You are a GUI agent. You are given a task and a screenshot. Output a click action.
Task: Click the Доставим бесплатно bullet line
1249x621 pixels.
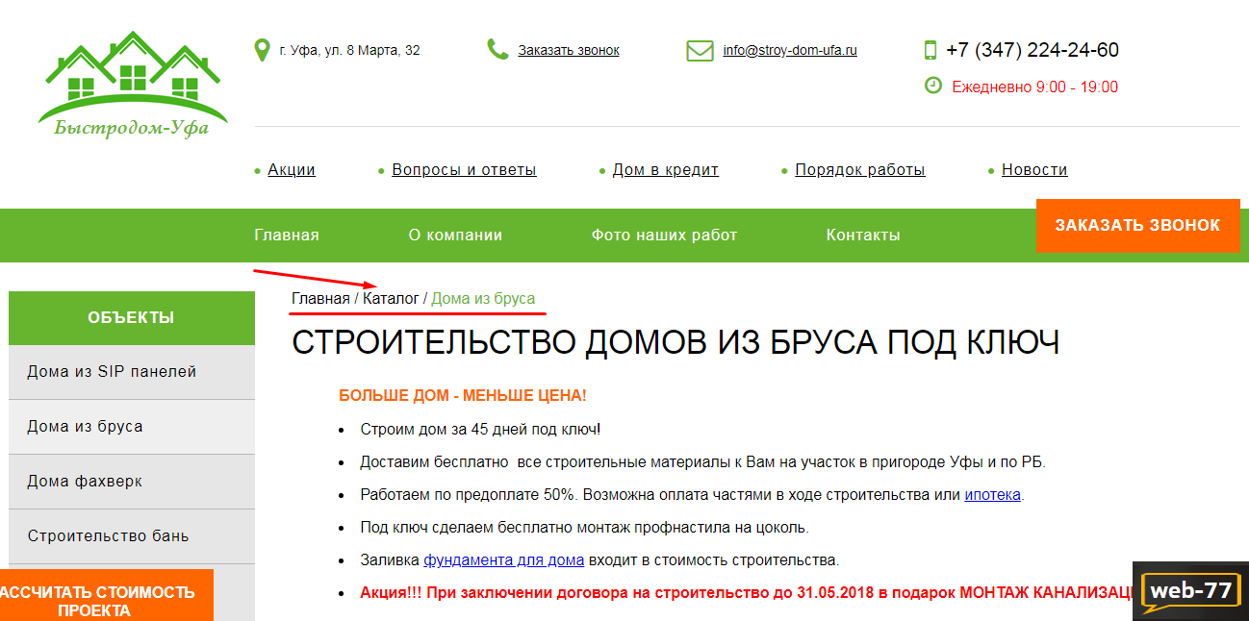(x=702, y=462)
